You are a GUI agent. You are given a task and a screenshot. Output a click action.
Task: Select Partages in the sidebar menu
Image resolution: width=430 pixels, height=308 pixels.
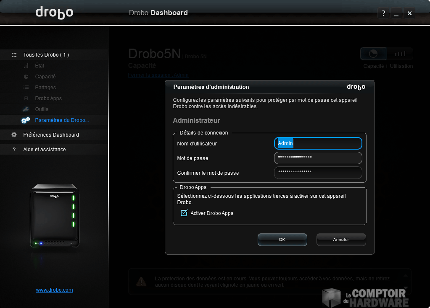45,88
